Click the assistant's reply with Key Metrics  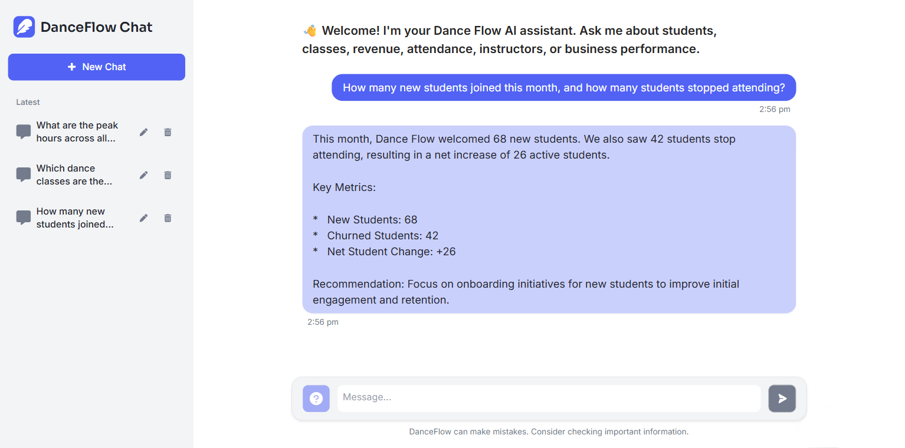[x=549, y=219]
